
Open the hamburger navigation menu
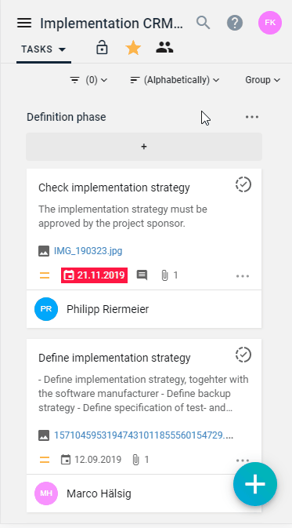(24, 23)
